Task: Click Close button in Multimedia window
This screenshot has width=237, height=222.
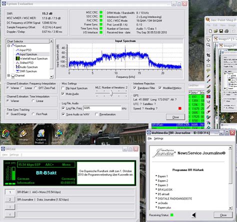Action: pyautogui.click(x=223, y=215)
